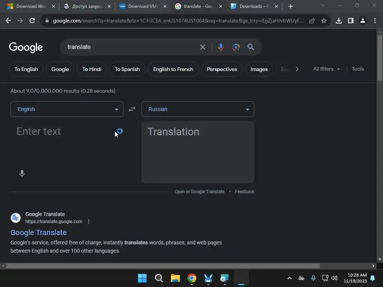Open taskbar Search

point(159,278)
